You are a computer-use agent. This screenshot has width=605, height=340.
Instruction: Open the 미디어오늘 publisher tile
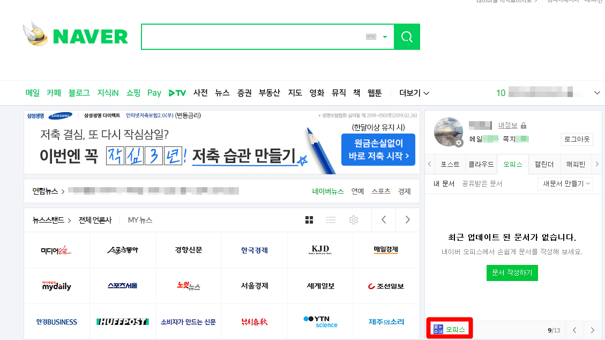[57, 250]
